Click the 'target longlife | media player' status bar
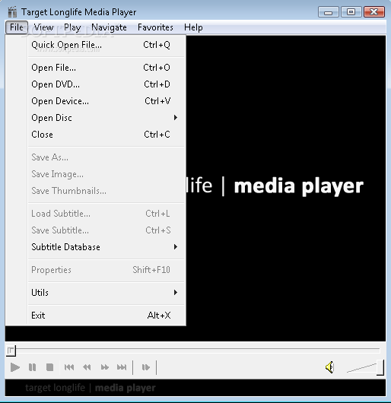The height and width of the screenshot is (403, 391). click(x=195, y=388)
